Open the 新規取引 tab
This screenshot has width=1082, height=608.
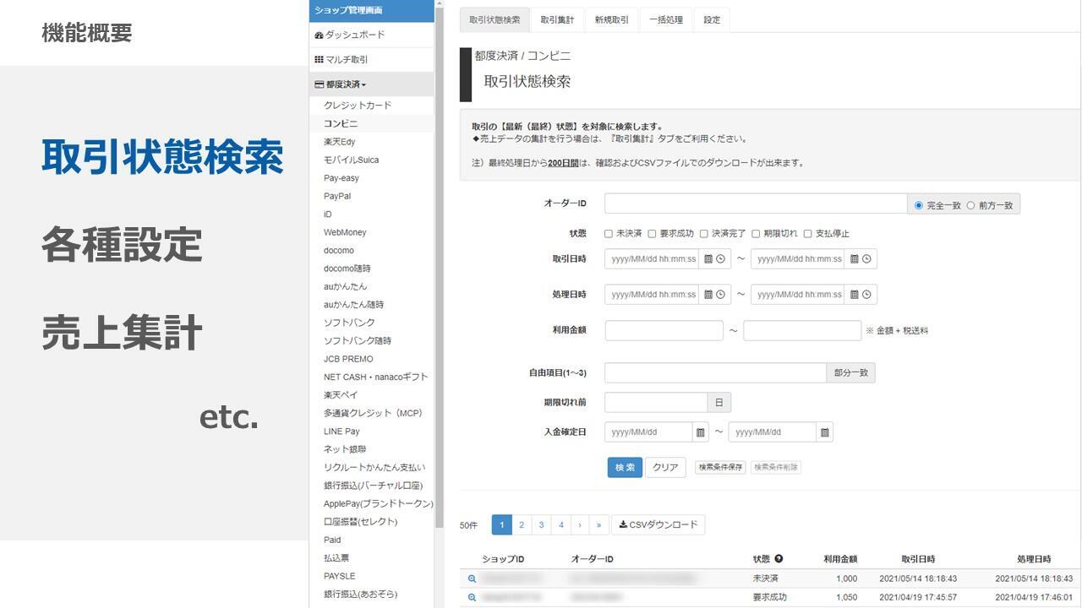tap(611, 20)
